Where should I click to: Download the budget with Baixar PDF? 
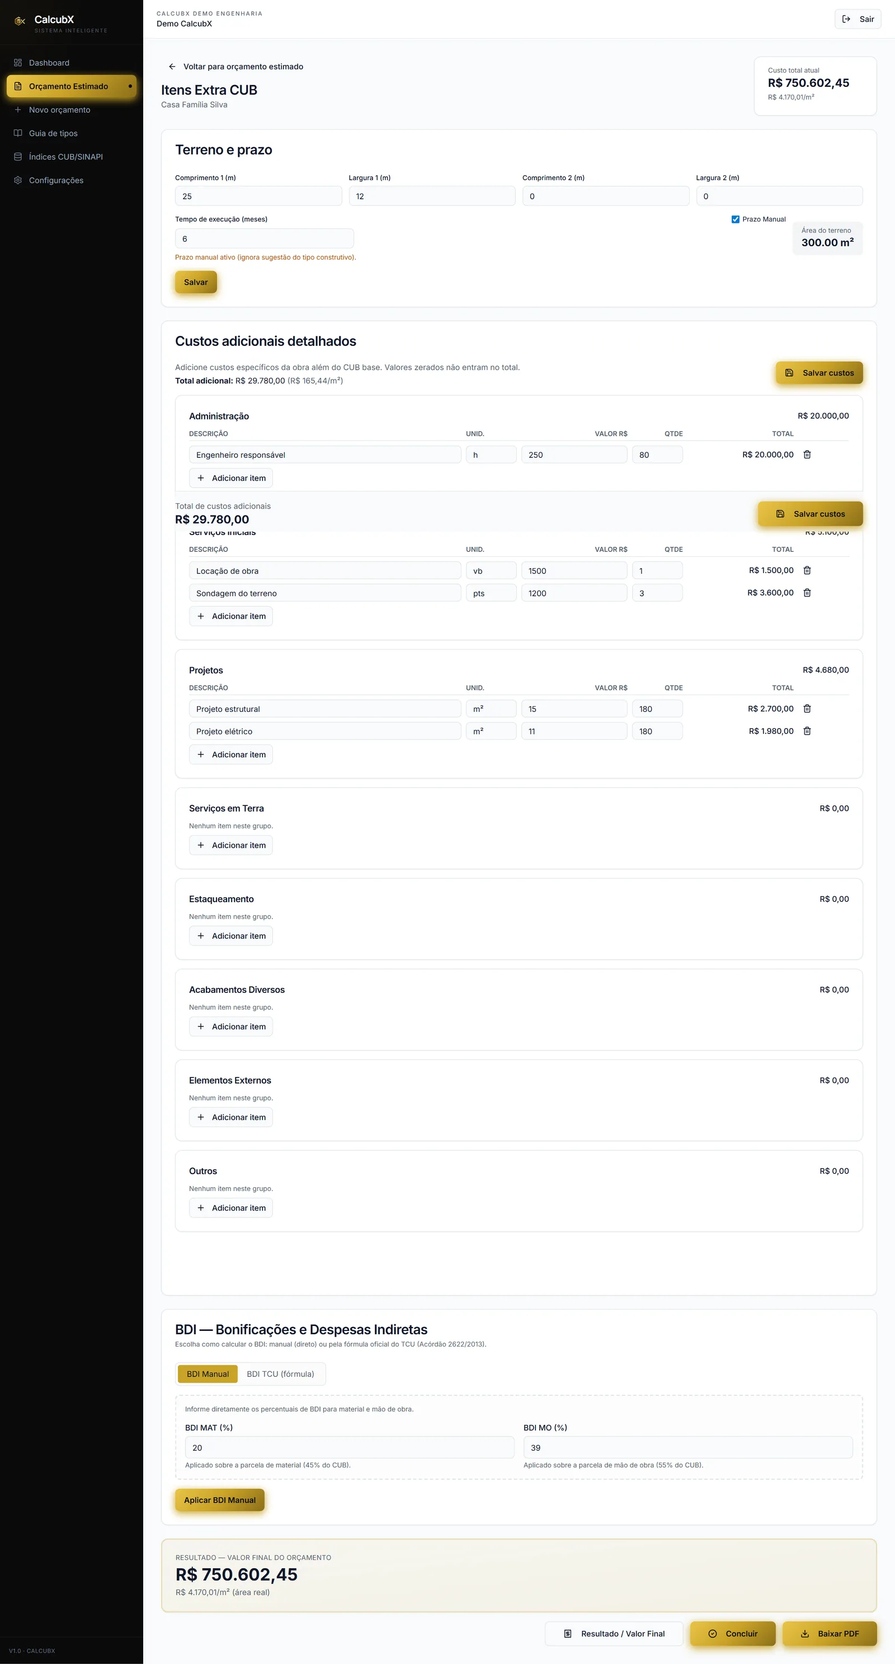tap(830, 1634)
